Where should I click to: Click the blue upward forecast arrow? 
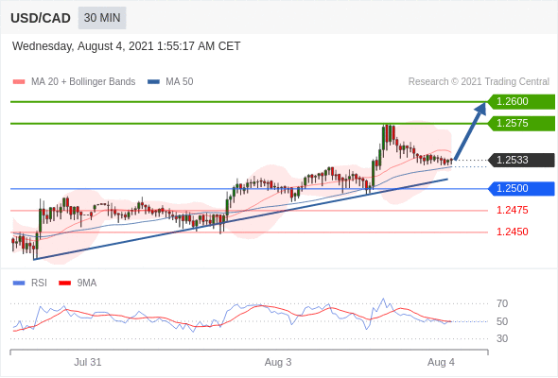pyautogui.click(x=470, y=131)
